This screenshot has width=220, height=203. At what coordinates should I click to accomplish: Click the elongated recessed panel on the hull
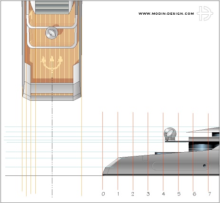[x=181, y=166]
